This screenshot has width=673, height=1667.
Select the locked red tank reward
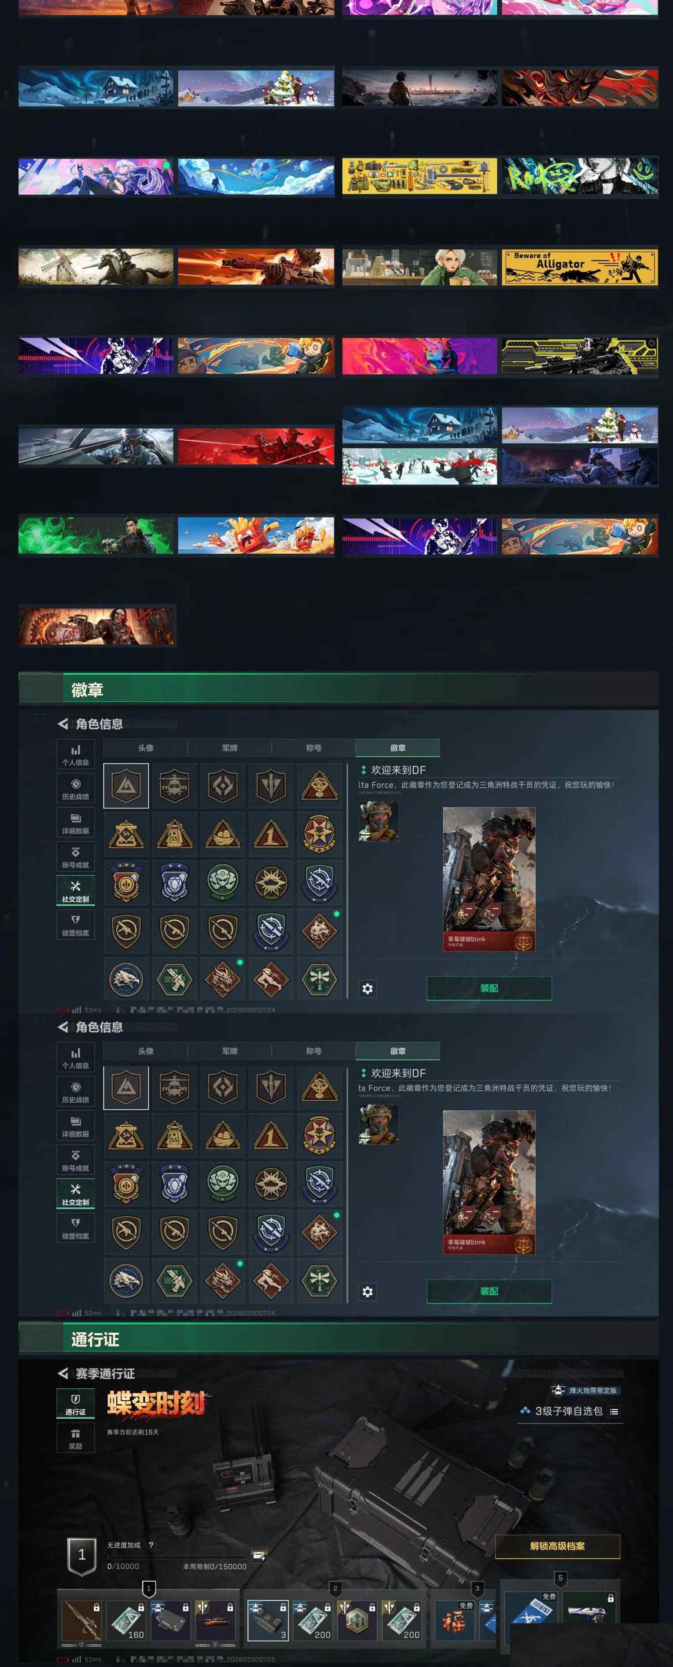click(x=215, y=1620)
